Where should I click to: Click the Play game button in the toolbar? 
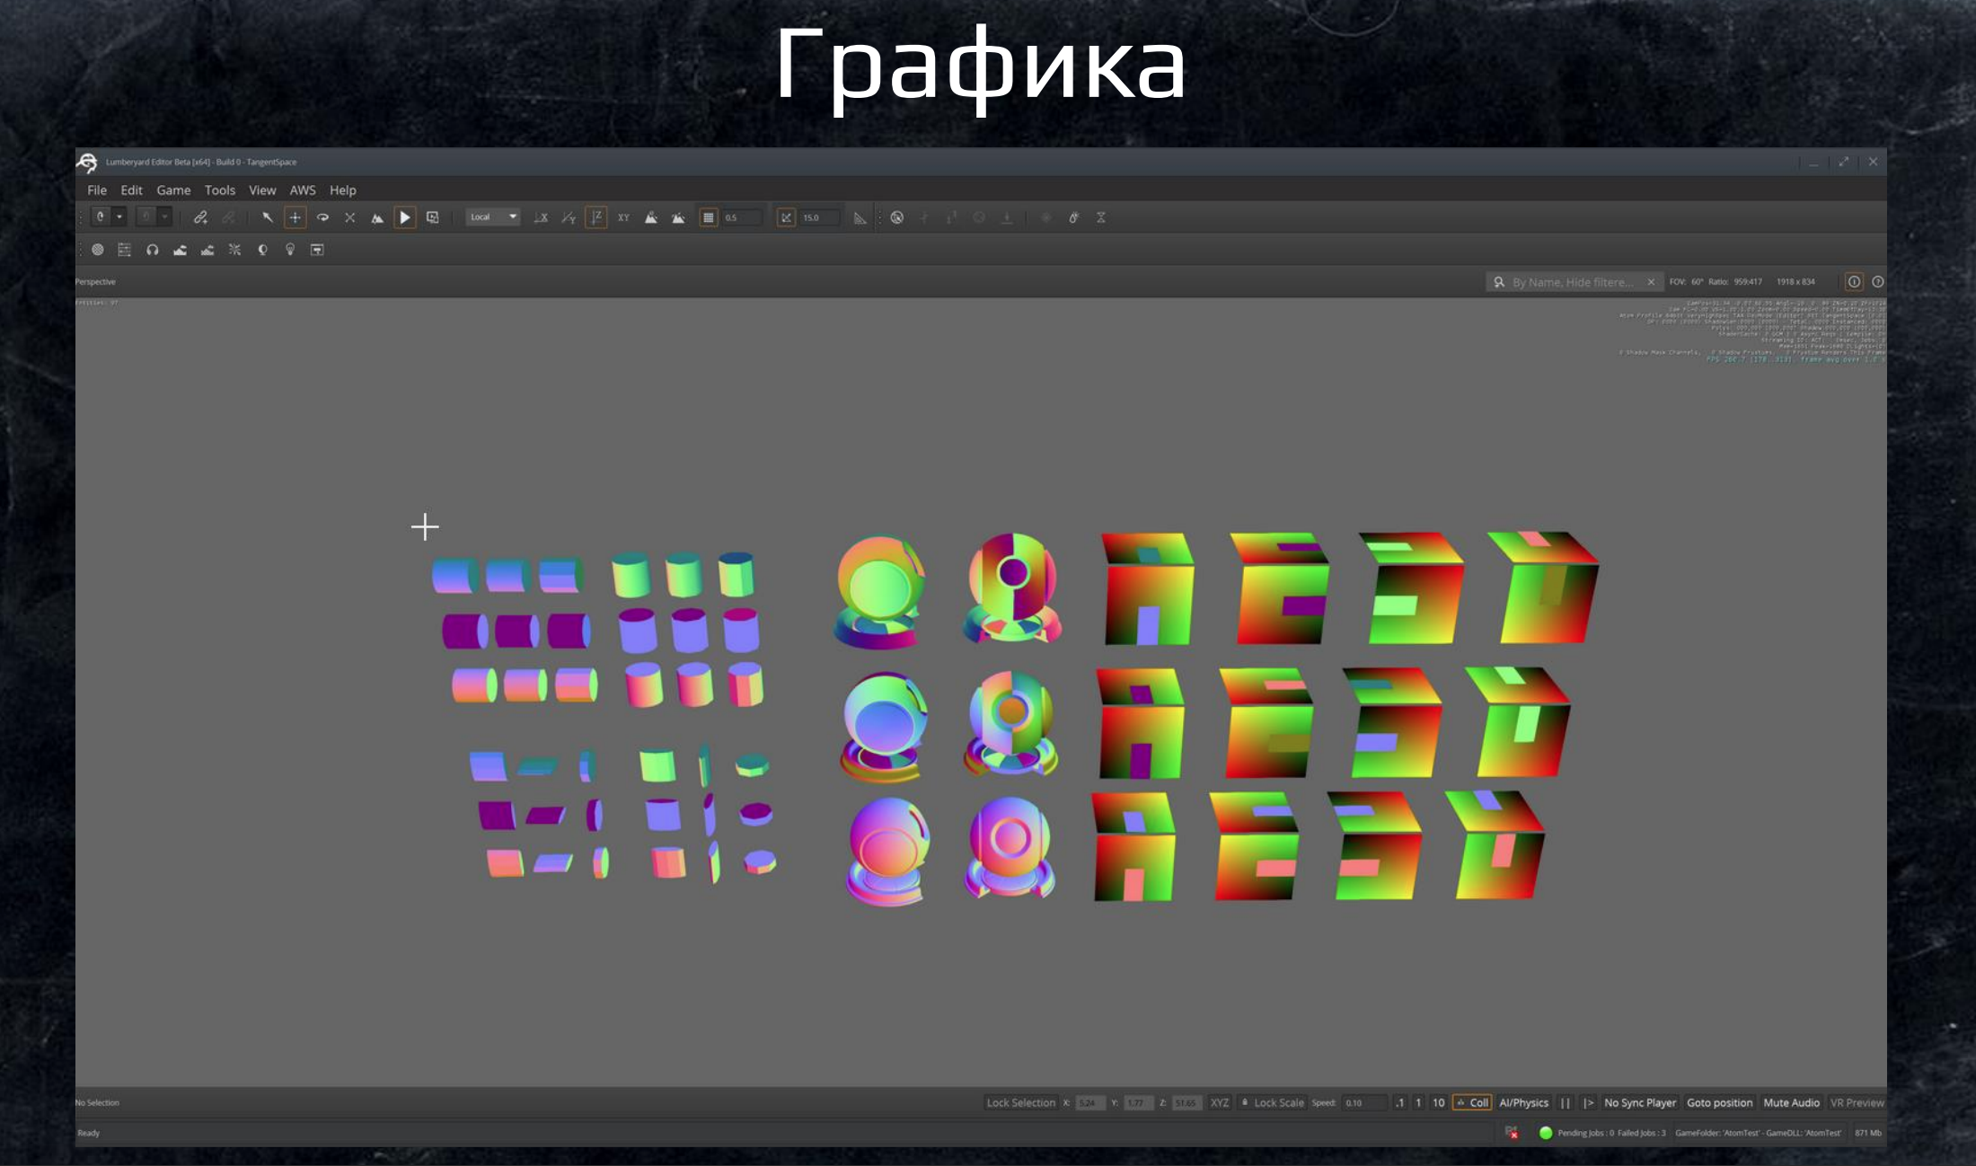[405, 216]
